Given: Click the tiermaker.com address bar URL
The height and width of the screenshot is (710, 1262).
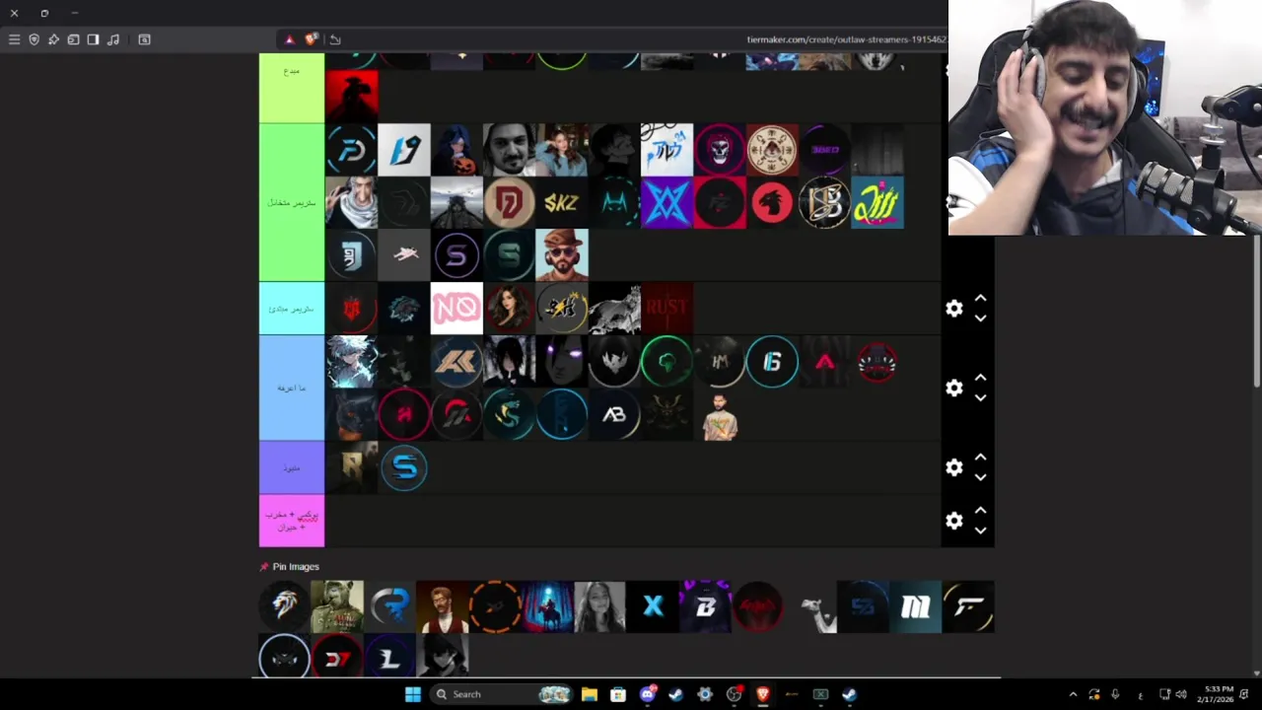Looking at the screenshot, I should (x=846, y=39).
